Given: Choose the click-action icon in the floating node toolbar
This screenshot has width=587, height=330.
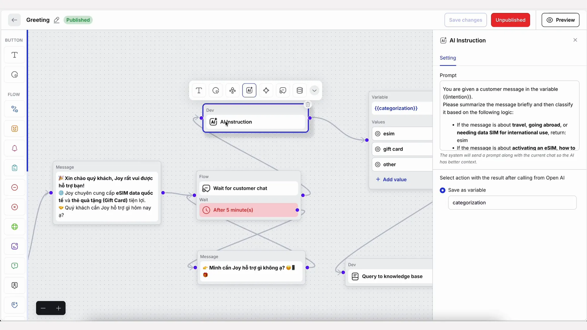Looking at the screenshot, I should pos(216,91).
